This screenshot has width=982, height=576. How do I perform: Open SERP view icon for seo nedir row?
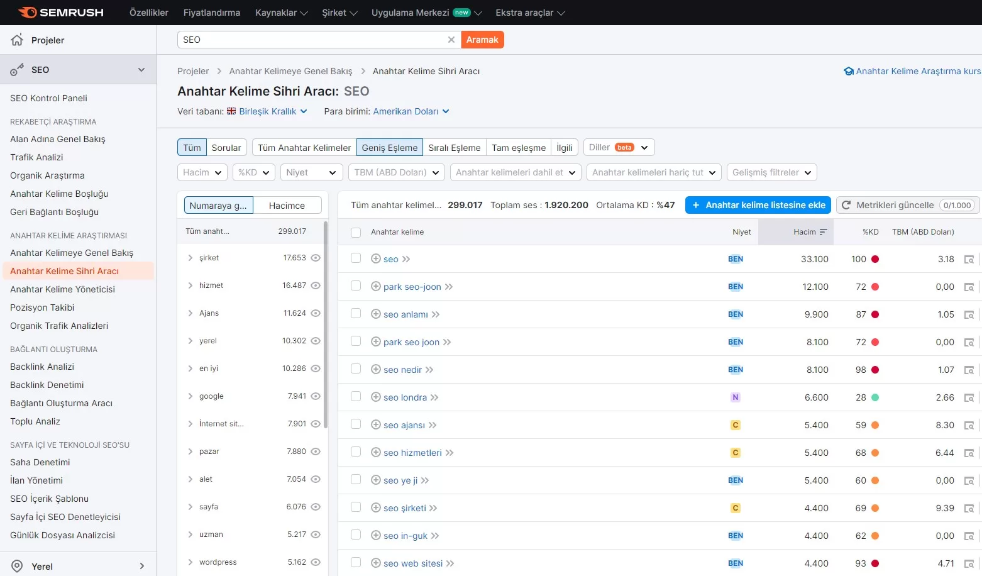tap(969, 370)
